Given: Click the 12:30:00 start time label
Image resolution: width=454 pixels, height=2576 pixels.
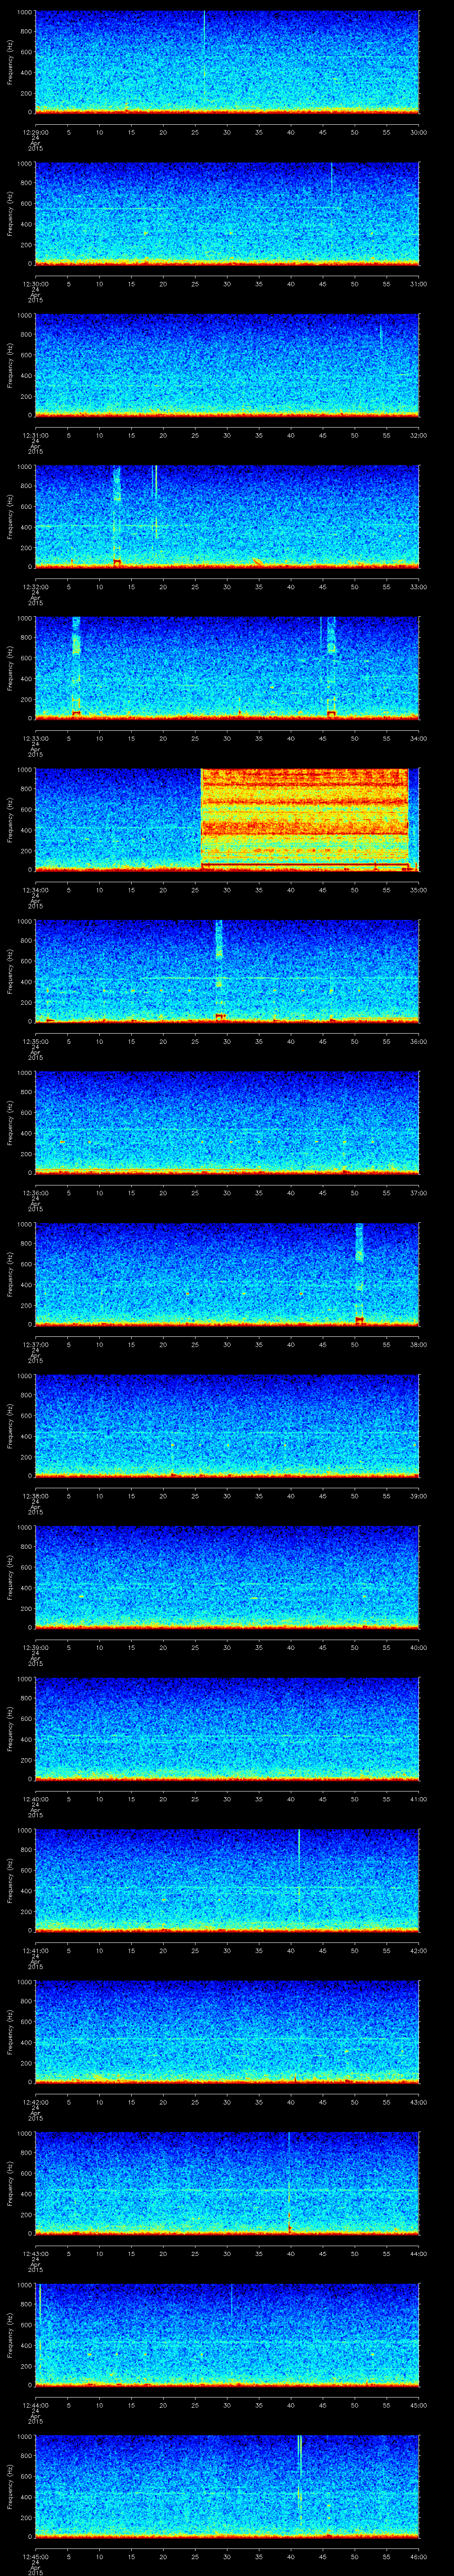Looking at the screenshot, I should (35, 284).
